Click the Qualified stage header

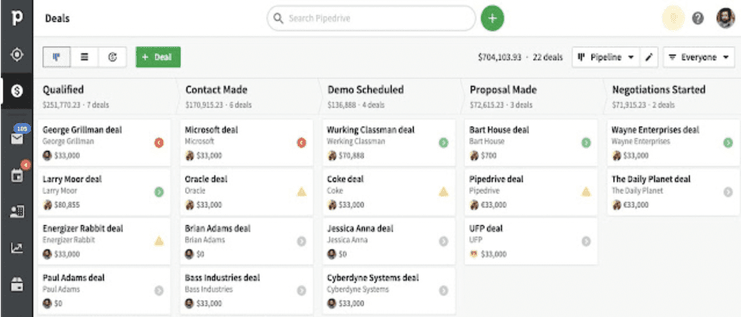(63, 90)
